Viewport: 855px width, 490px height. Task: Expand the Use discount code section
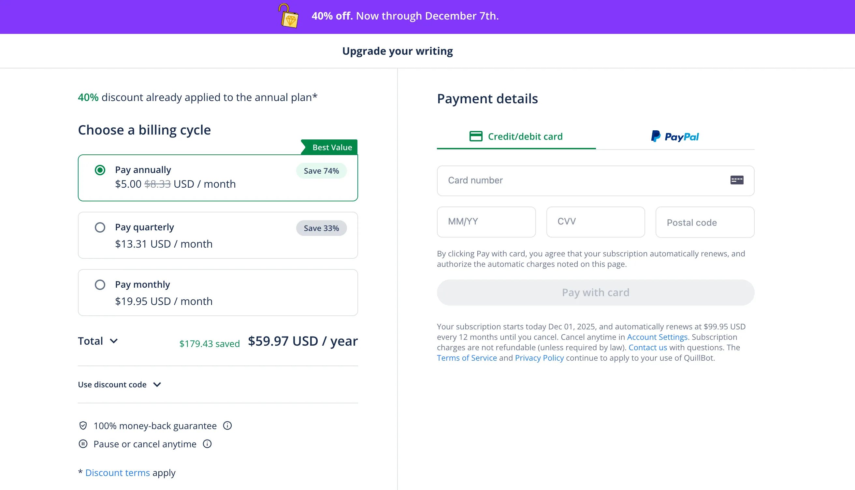[157, 384]
